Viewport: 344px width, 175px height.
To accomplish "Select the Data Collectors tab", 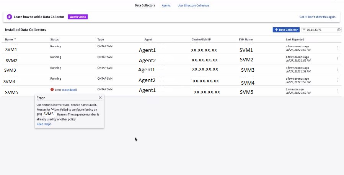I will 145,6.
